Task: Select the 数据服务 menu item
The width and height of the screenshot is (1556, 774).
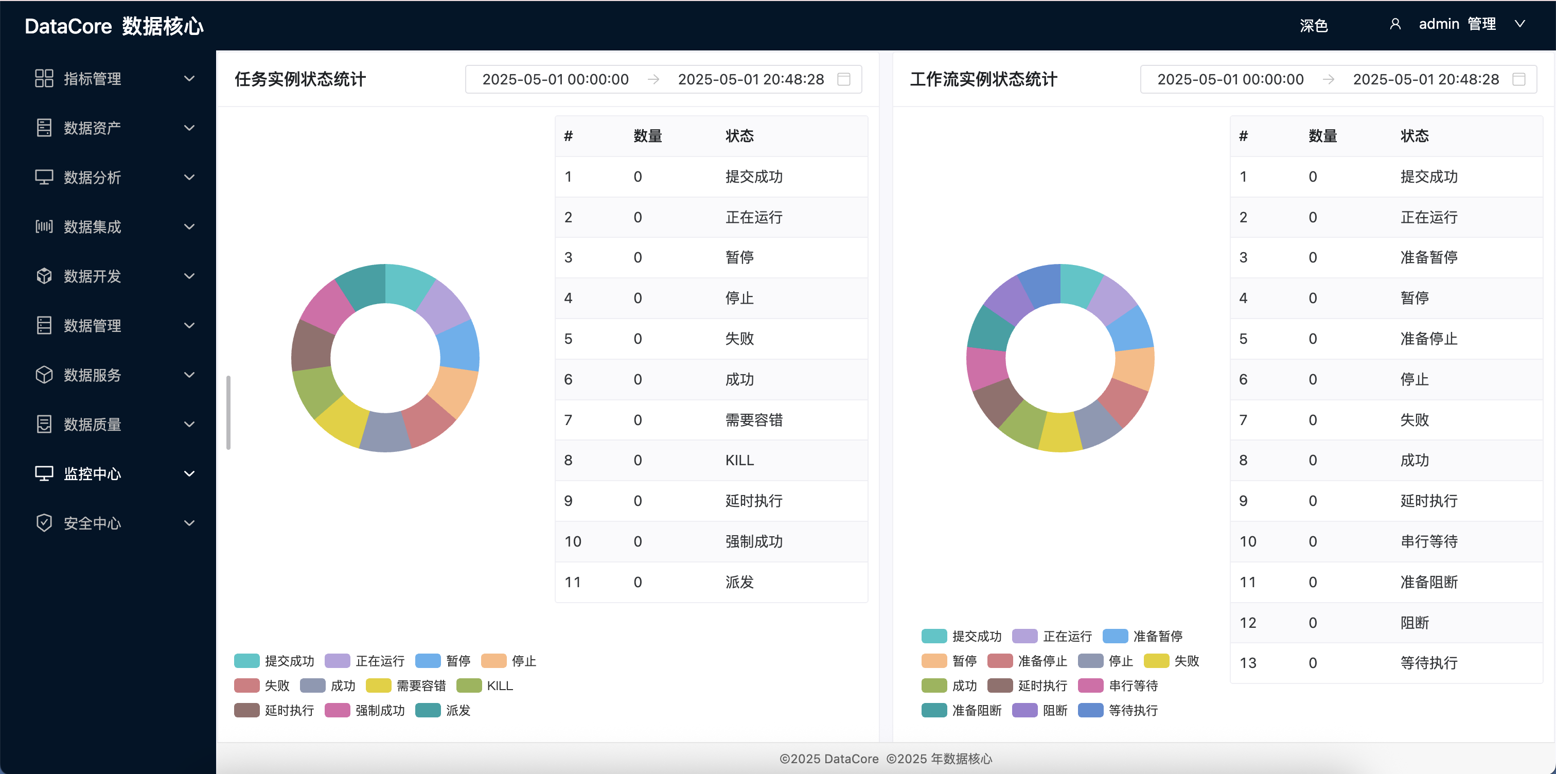Action: coord(93,375)
